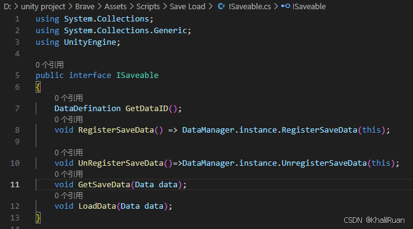Expand the chevron after 'Assets' breadcrumb
Image resolution: width=413 pixels, height=229 pixels.
click(x=132, y=6)
